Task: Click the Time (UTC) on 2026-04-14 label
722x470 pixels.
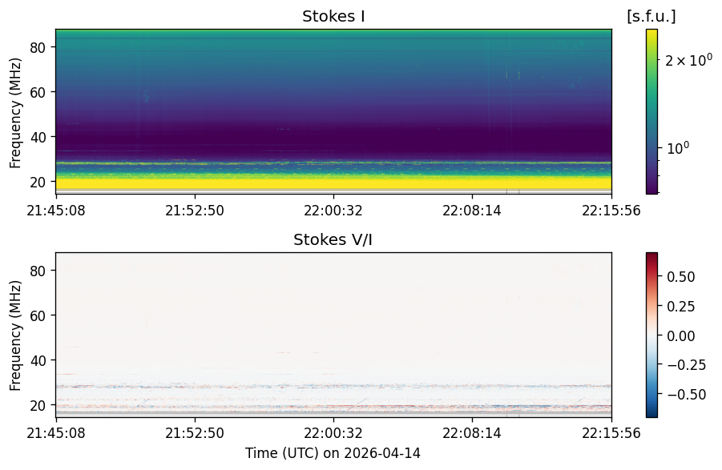Action: pyautogui.click(x=333, y=453)
